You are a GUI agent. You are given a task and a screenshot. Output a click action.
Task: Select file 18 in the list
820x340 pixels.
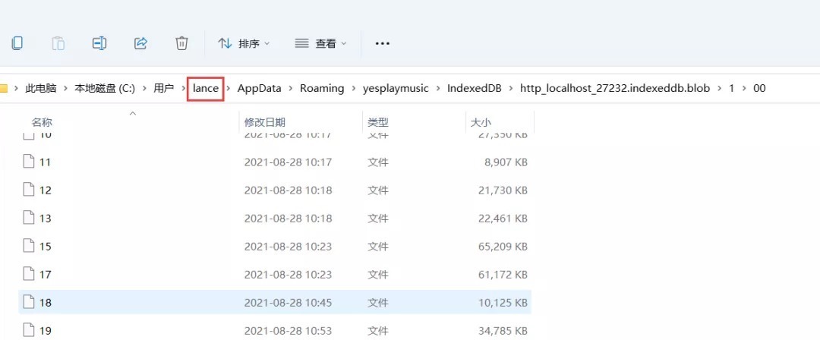click(x=46, y=302)
